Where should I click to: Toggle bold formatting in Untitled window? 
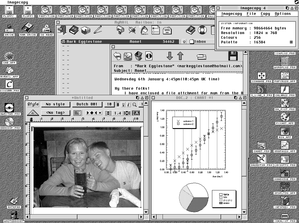tap(118, 105)
